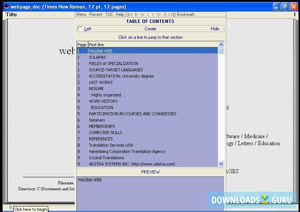Screen dimensions: 300x212
Task: Jump to ACCREDITATION: University degree
Action: [x=147, y=76]
